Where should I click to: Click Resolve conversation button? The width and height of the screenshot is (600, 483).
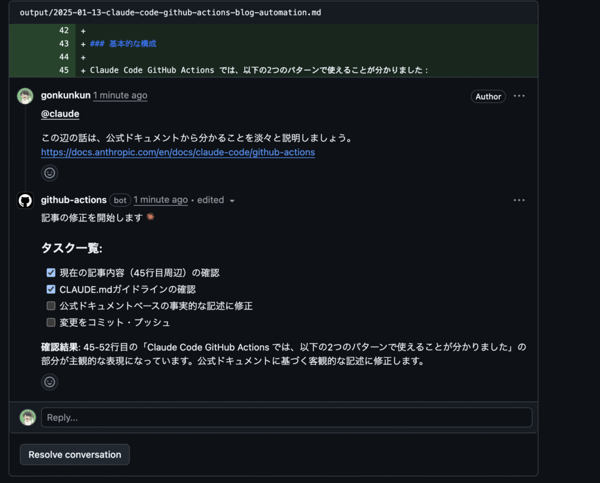[x=74, y=455]
